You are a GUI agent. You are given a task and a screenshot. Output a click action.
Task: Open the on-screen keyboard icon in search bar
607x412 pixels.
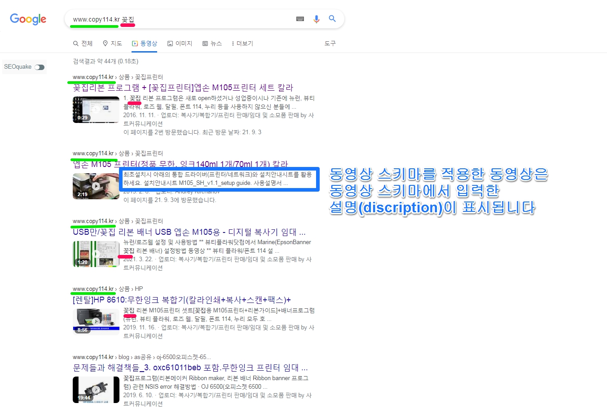click(300, 19)
